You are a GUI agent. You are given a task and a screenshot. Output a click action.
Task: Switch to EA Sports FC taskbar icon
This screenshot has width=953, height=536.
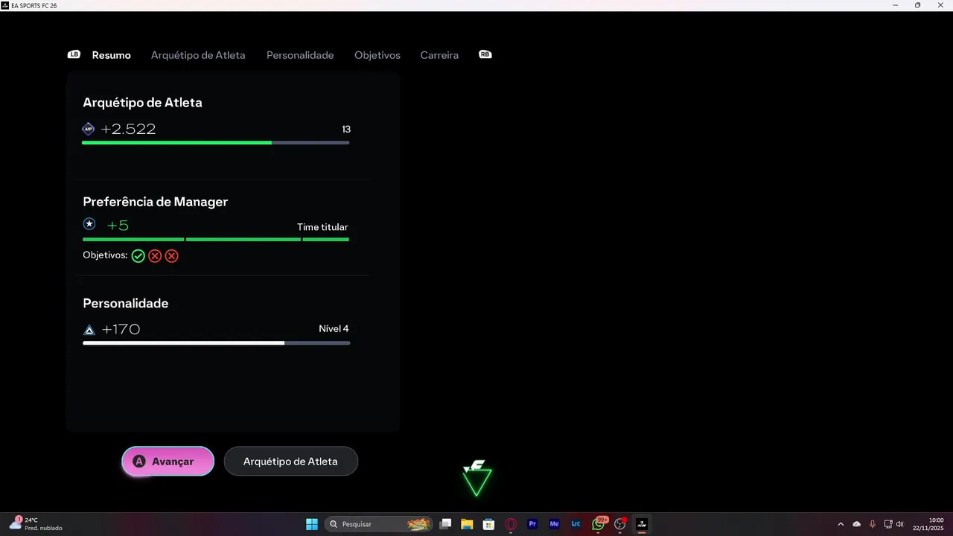point(642,524)
